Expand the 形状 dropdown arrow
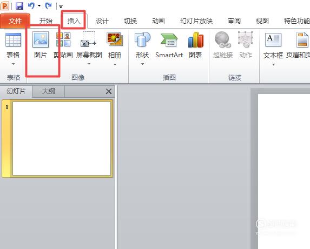This screenshot has height=249, width=310. [142, 64]
